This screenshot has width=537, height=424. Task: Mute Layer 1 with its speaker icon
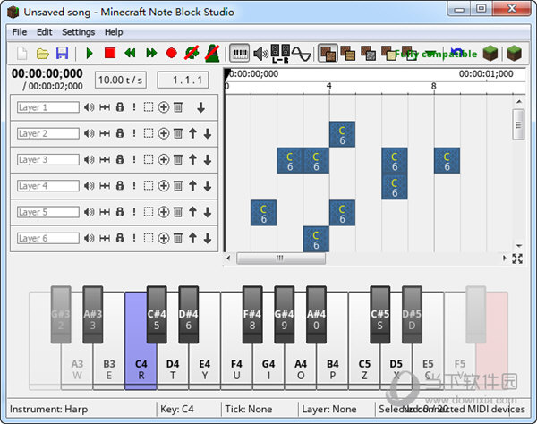click(x=89, y=107)
